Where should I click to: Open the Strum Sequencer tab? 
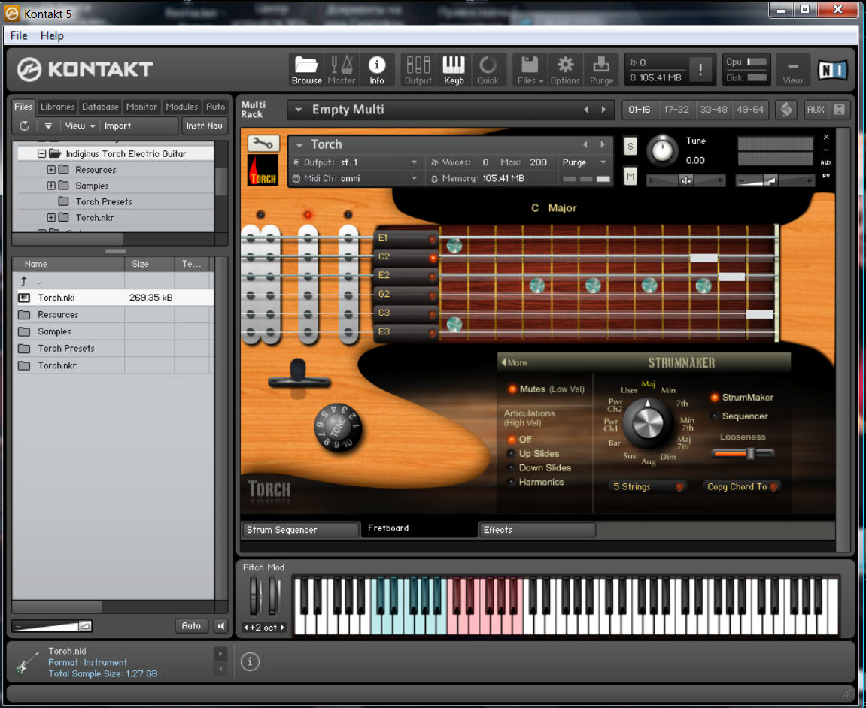(x=300, y=530)
